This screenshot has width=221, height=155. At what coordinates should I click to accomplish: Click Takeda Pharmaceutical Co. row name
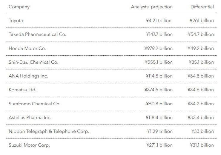click(37, 34)
